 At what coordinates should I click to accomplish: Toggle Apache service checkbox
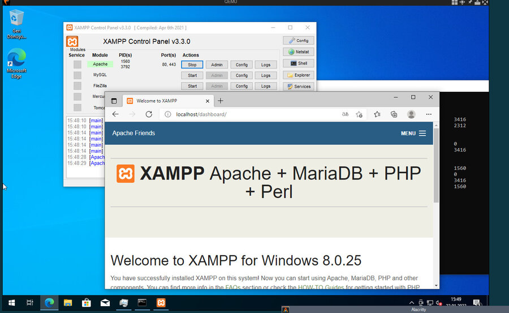point(77,65)
